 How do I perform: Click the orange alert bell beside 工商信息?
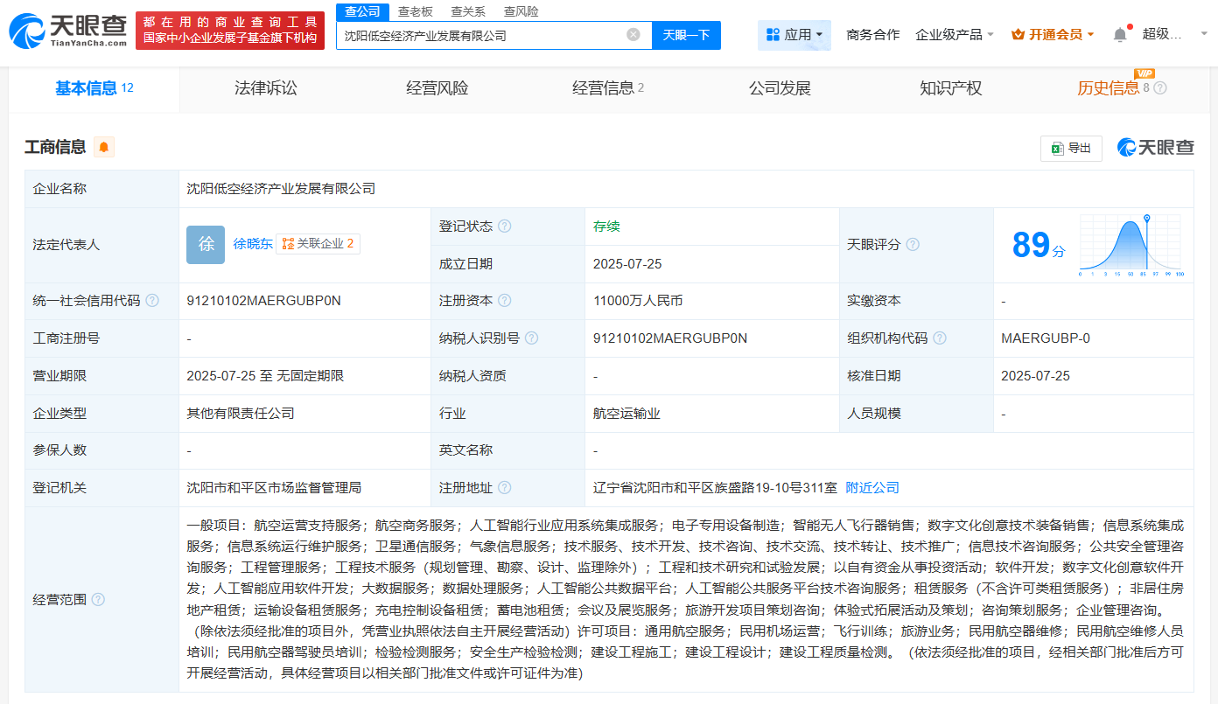point(104,147)
